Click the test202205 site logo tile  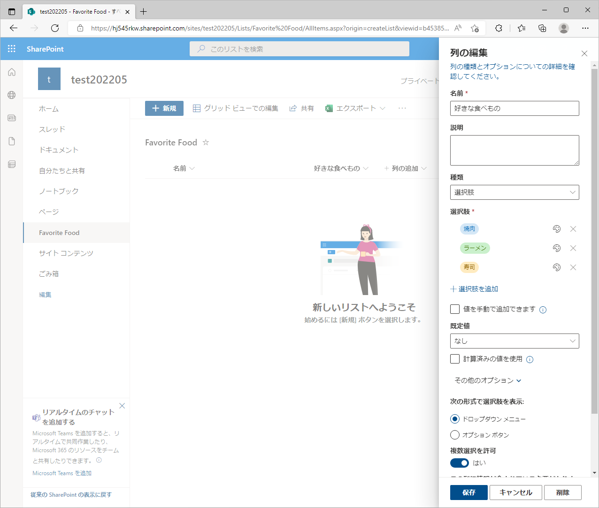pos(49,79)
